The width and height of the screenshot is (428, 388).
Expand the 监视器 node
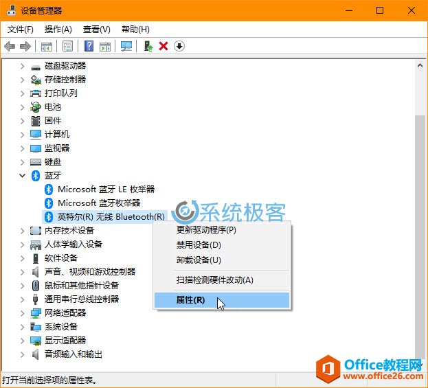[23, 148]
